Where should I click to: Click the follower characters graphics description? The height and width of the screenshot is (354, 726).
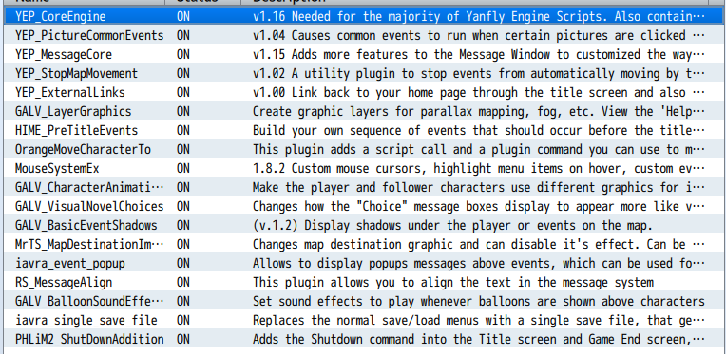click(479, 187)
